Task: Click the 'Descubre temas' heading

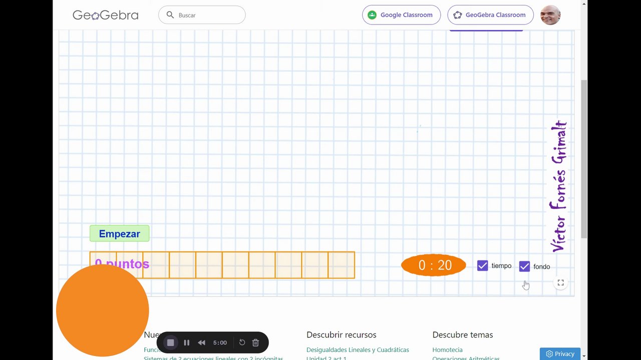Action: [x=463, y=334]
